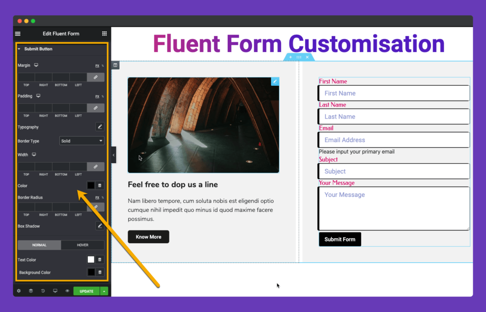Screen dimensions: 486x312
Task: Open the Border Type dropdown
Action: [82, 141]
